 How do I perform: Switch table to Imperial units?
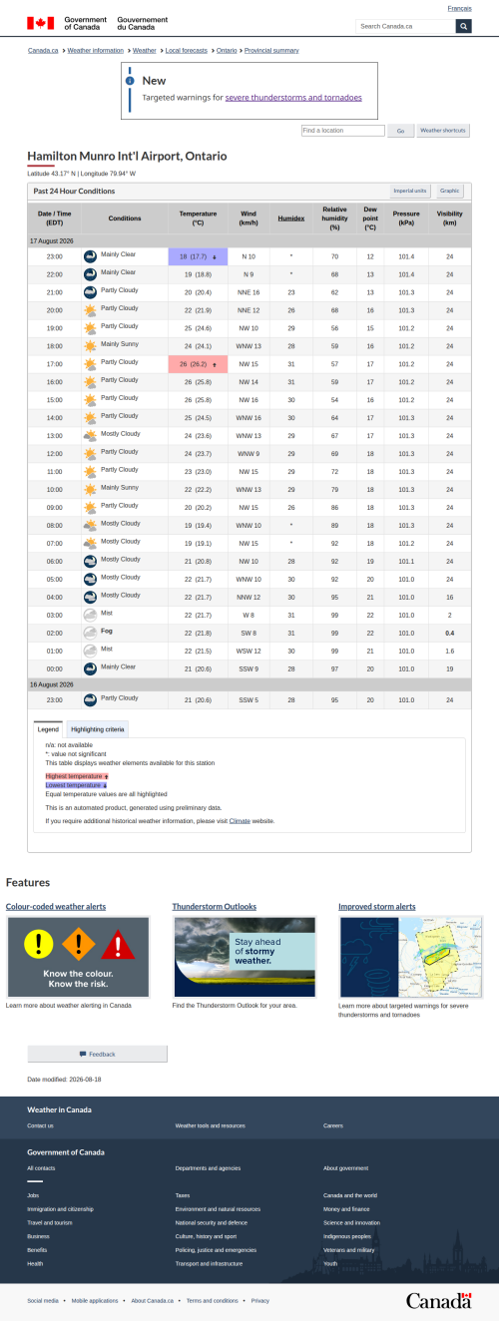pyautogui.click(x=410, y=191)
